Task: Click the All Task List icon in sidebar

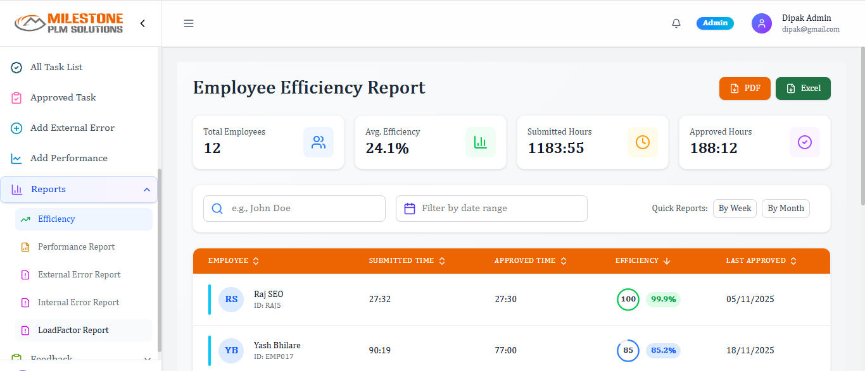Action: pos(16,67)
